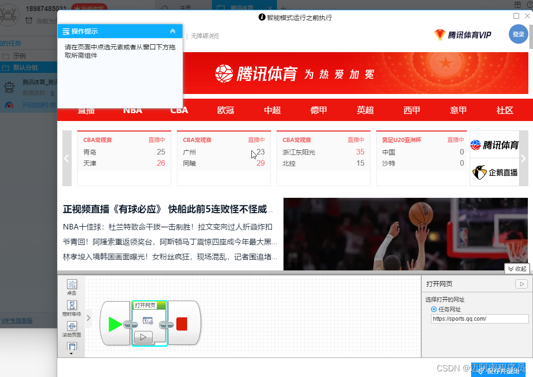
Task: Click the 腾讯体育 为热爱加冕 banner
Action: coord(294,74)
